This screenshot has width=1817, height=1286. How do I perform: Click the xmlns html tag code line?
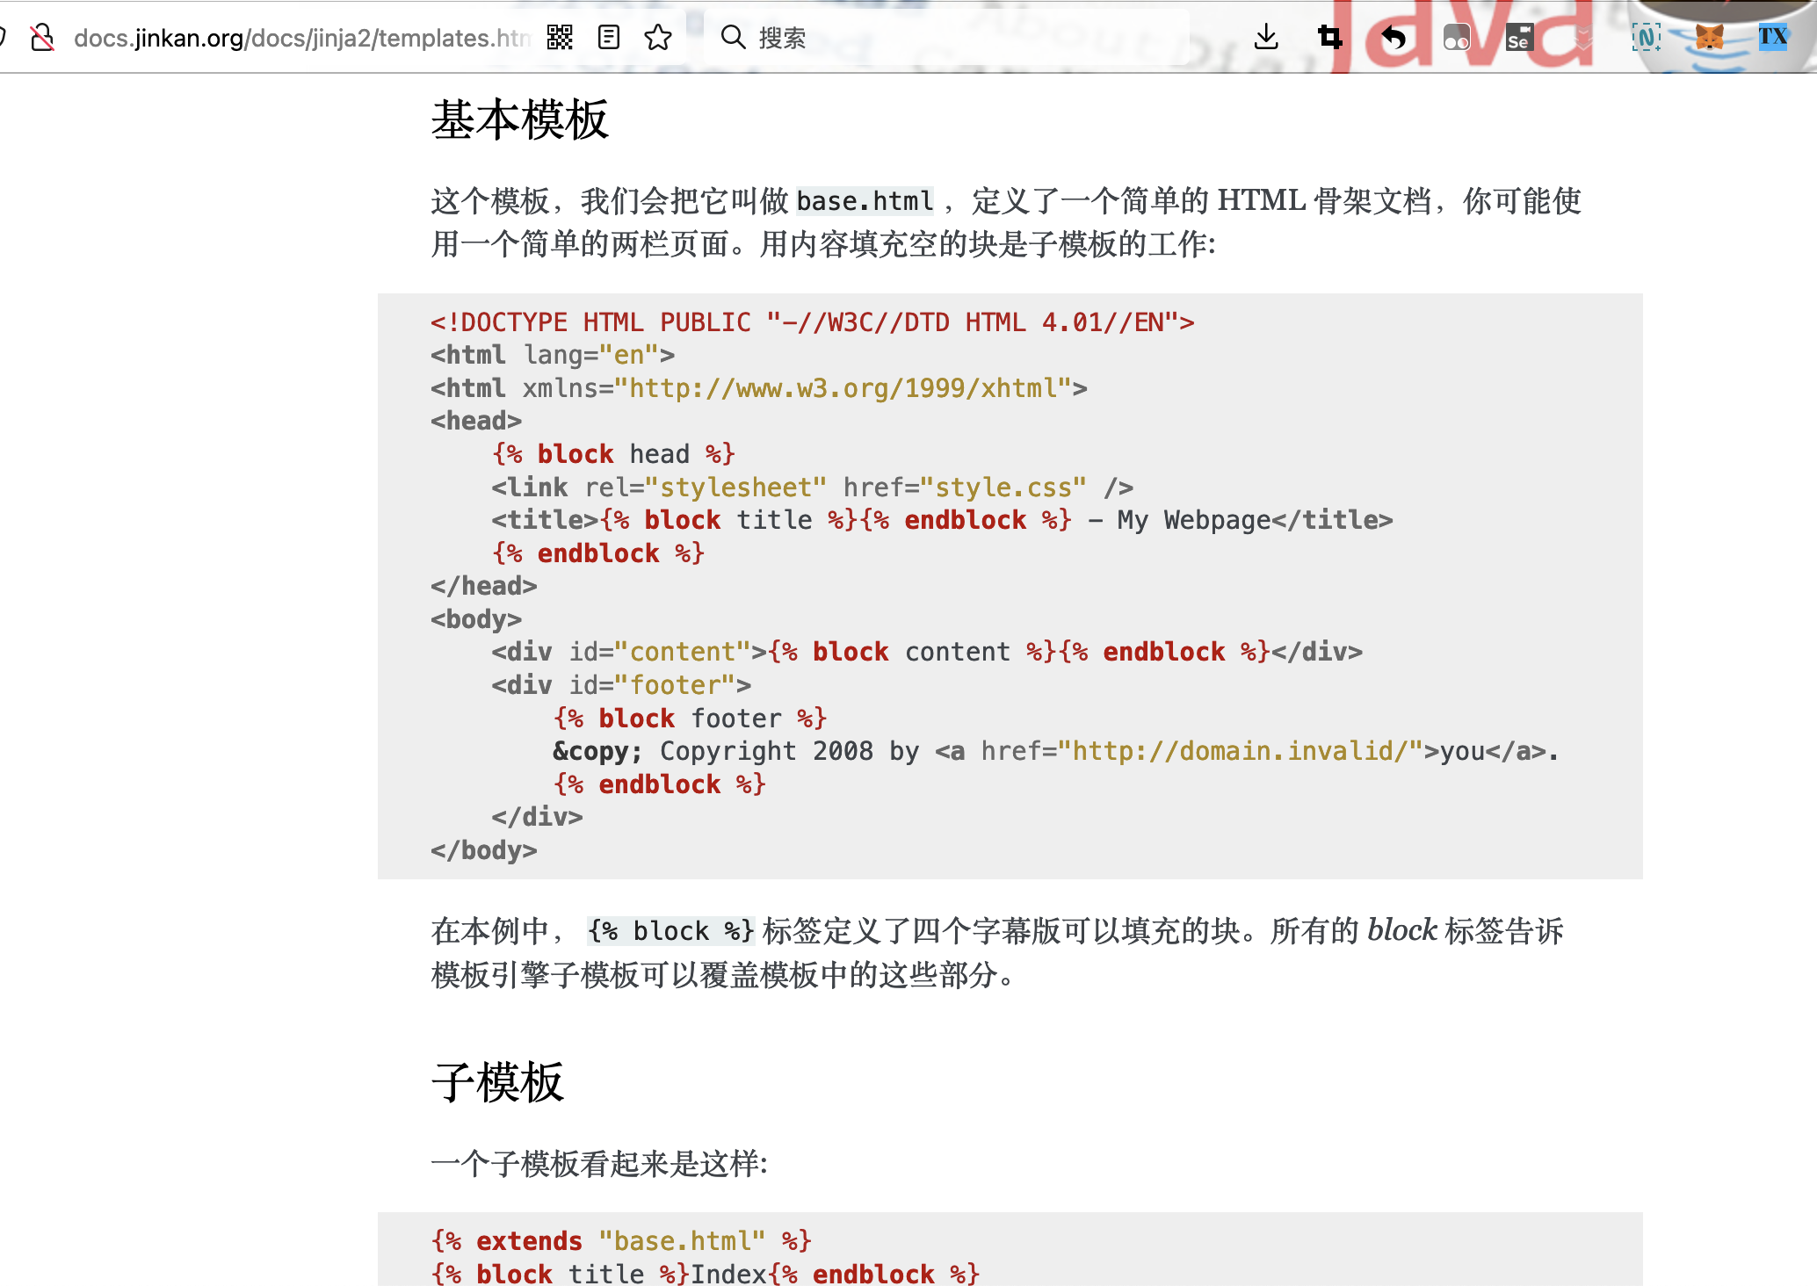click(x=759, y=388)
